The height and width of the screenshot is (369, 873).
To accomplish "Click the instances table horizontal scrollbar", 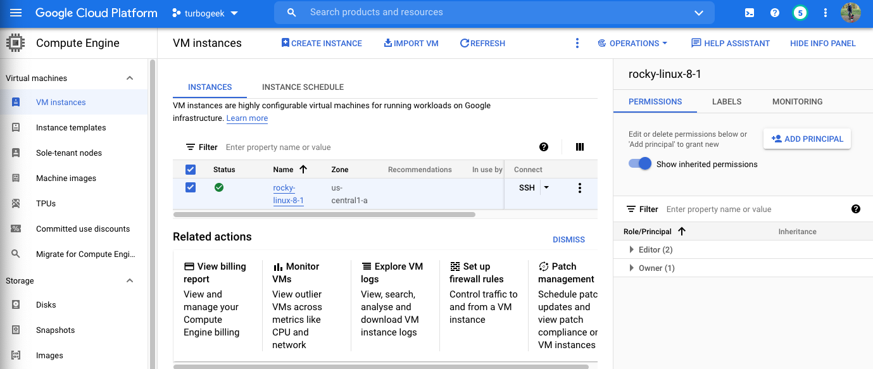I will click(x=324, y=215).
